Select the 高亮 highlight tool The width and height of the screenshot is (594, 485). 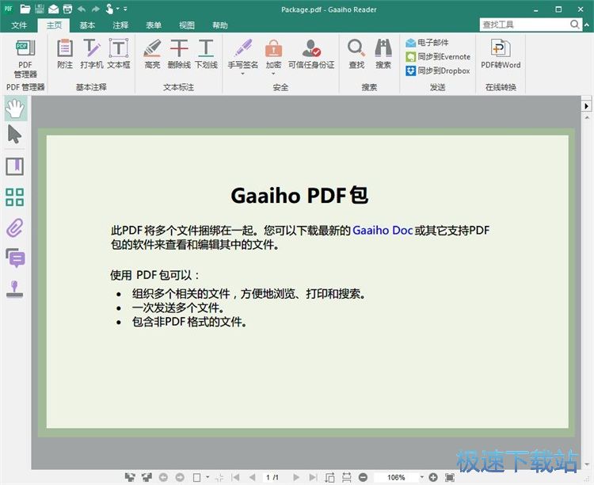point(153,53)
